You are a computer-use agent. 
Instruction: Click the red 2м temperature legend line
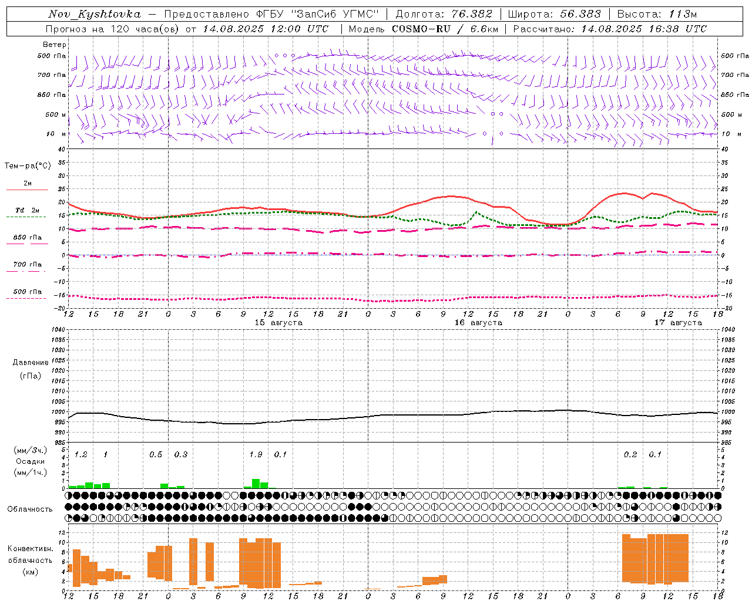tap(27, 190)
